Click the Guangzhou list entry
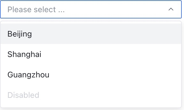 point(91,75)
